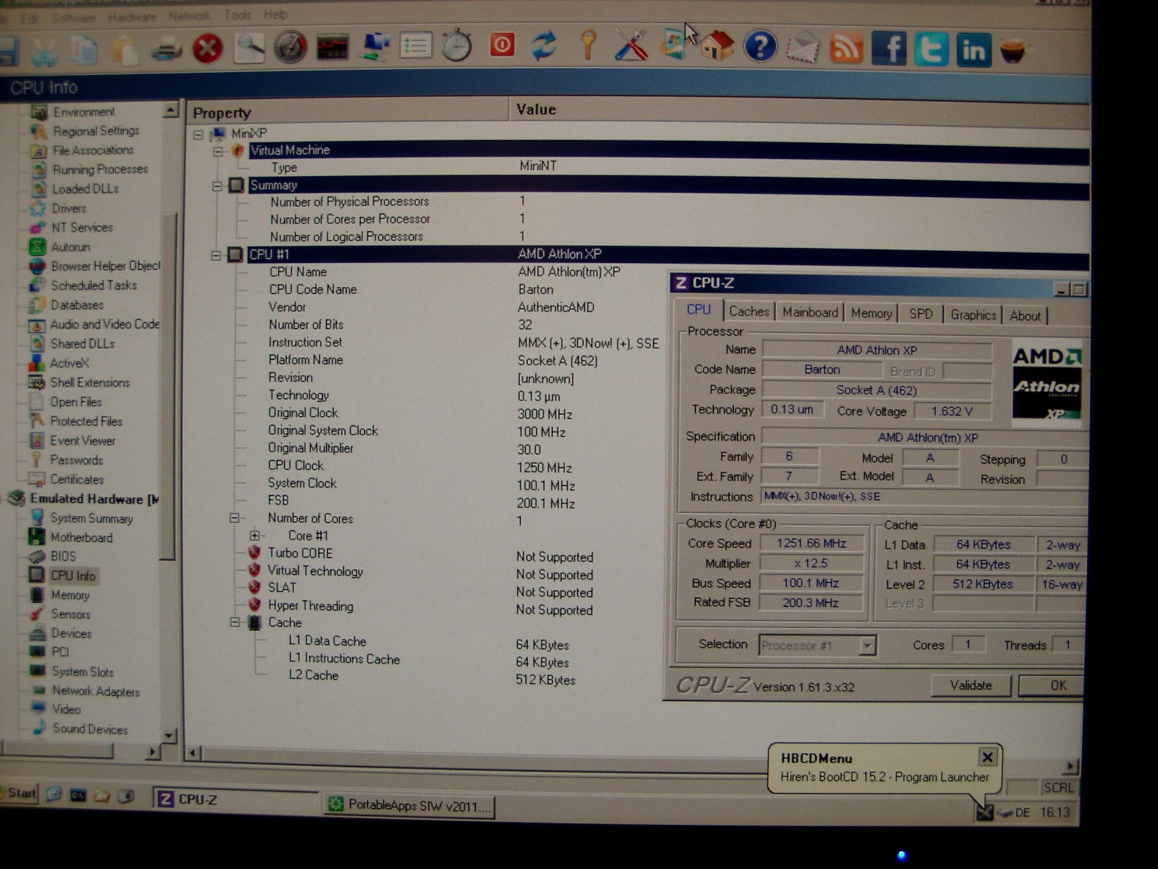Click the blue question mark help icon
The height and width of the screenshot is (869, 1158).
760,47
